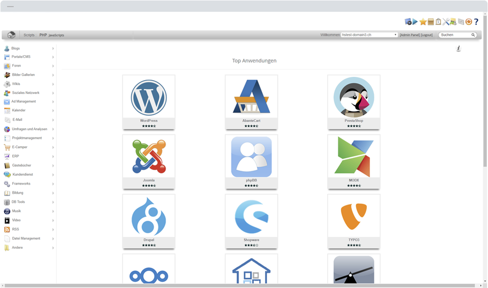Click the Bilder Gallerien category icon
Viewport: 488px width, 288px height.
7,75
